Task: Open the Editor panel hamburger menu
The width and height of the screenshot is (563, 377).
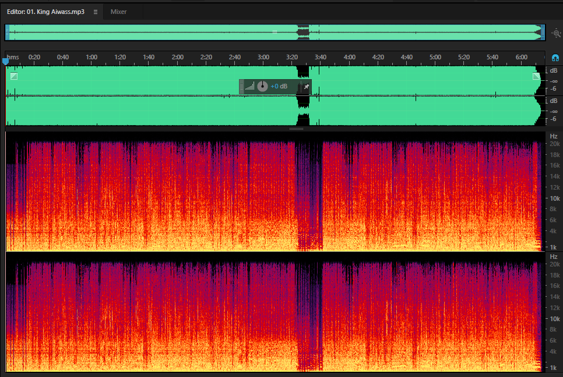Action: pyautogui.click(x=96, y=12)
